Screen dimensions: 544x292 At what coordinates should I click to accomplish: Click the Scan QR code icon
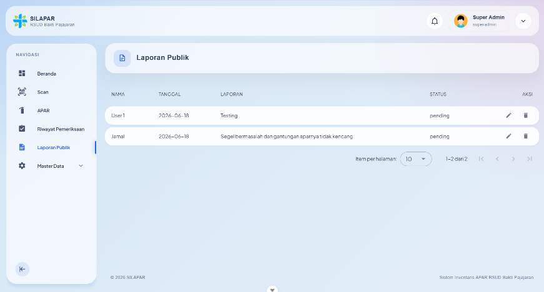pos(22,92)
